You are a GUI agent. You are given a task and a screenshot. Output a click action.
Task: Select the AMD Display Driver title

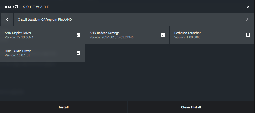point(18,33)
